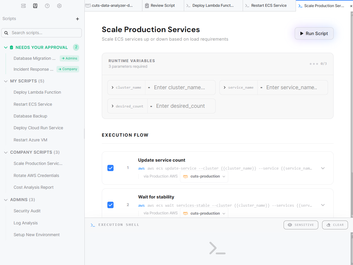Open Security Audit script
Viewport: 353px width, 265px height.
tap(27, 211)
